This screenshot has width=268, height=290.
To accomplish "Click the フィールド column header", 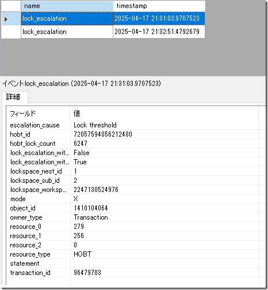I will 39,114.
